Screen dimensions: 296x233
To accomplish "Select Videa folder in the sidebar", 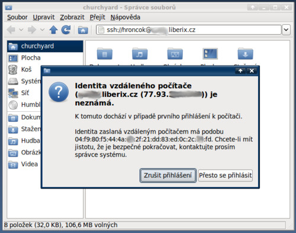I will coord(23,164).
